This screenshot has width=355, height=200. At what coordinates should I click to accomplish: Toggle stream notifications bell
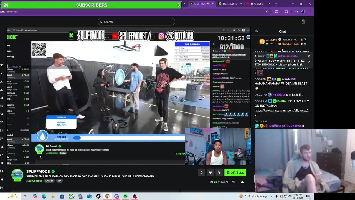click(202, 173)
